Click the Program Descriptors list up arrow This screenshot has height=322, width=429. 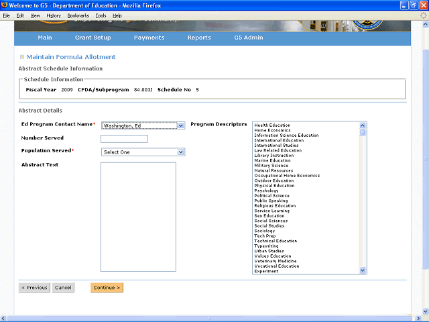(363, 125)
